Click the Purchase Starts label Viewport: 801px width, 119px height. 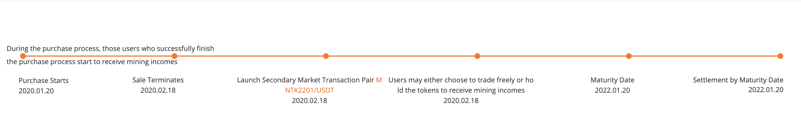(x=44, y=81)
